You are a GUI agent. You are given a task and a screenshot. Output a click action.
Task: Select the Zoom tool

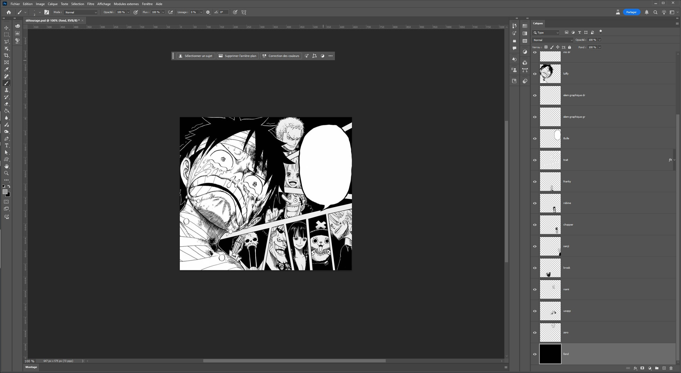tap(6, 173)
